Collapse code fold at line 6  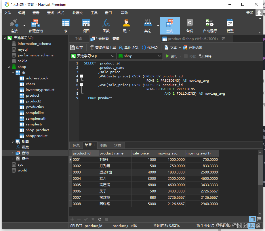point(82,85)
